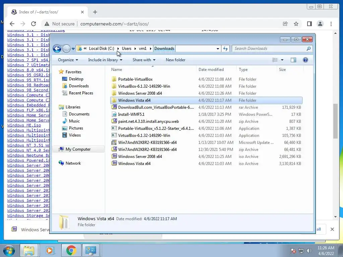Select Libraries in the navigation pane
Screen dimensions: 343x257
coord(73,107)
